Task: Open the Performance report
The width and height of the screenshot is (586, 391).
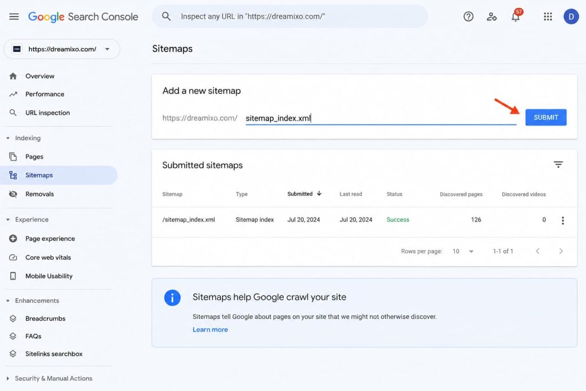Action: (x=45, y=94)
